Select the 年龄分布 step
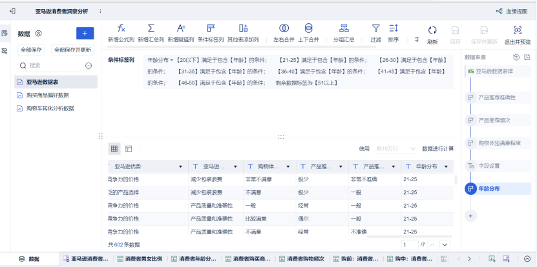Viewport: 537px width, 267px height. 498,188
